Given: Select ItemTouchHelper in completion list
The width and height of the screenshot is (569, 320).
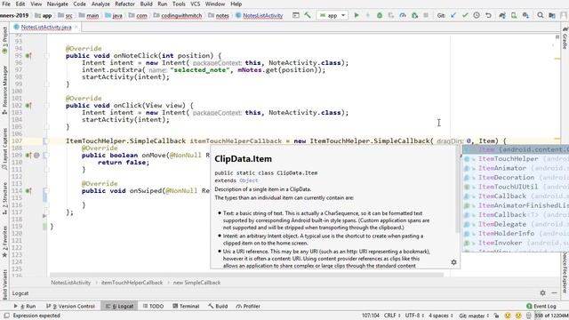Looking at the screenshot, I should coord(516,159).
